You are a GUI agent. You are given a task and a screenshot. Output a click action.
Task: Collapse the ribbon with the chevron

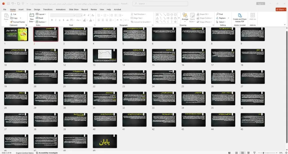tap(285, 24)
